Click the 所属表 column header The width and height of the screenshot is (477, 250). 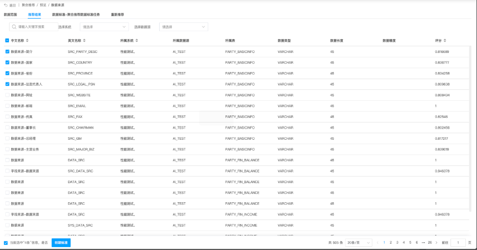point(230,40)
